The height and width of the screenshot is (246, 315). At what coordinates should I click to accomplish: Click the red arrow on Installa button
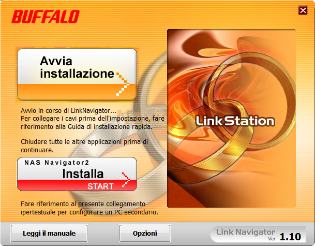point(126,180)
